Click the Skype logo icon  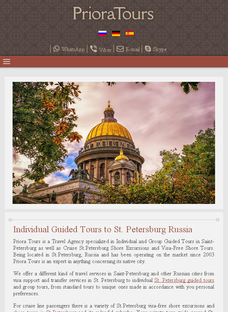coord(148,48)
